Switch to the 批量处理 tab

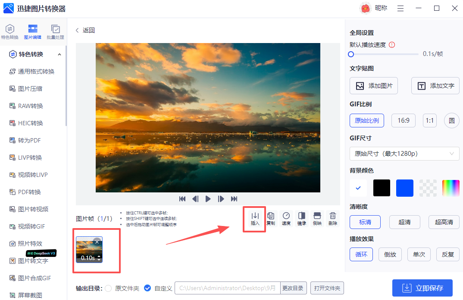point(56,31)
